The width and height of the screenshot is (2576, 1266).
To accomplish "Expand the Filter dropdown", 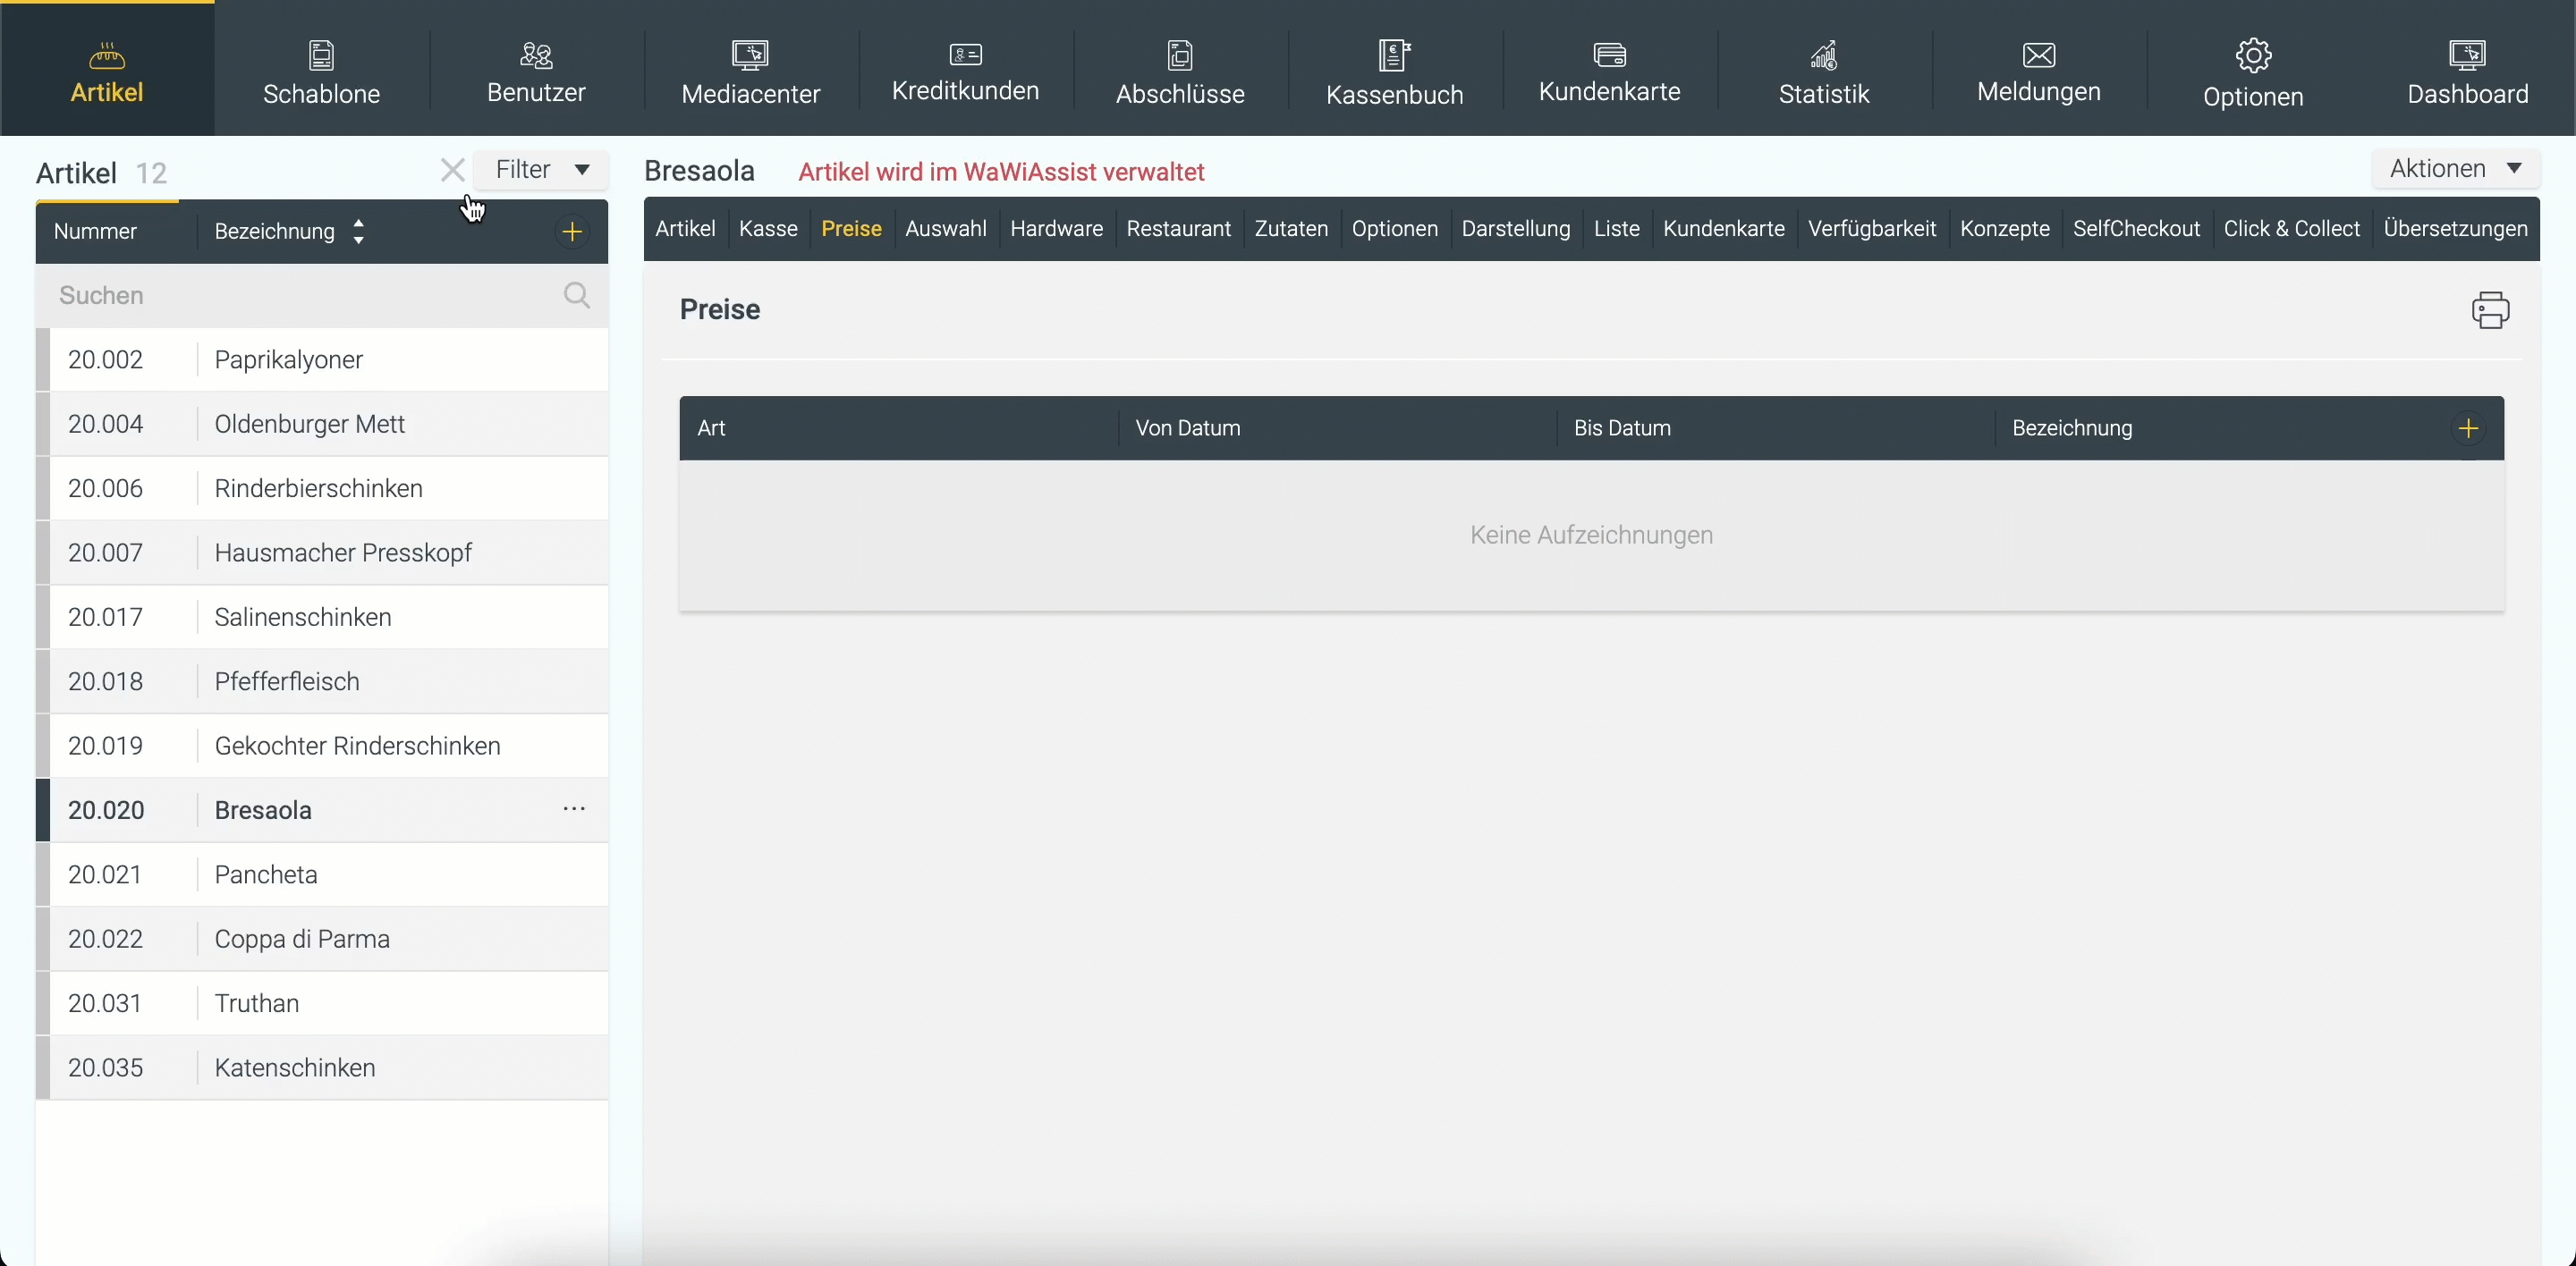I will [x=542, y=170].
